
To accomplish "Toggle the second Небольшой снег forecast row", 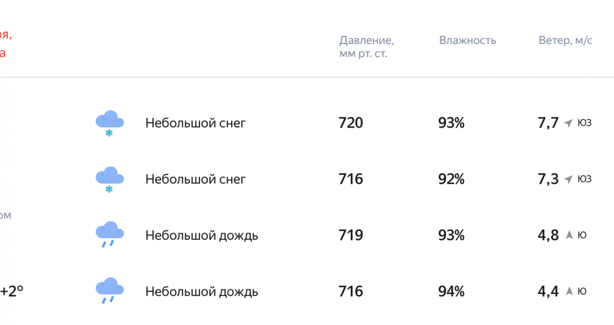I will pyautogui.click(x=195, y=179).
